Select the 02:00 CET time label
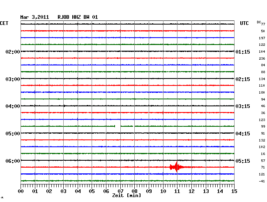 [13, 52]
